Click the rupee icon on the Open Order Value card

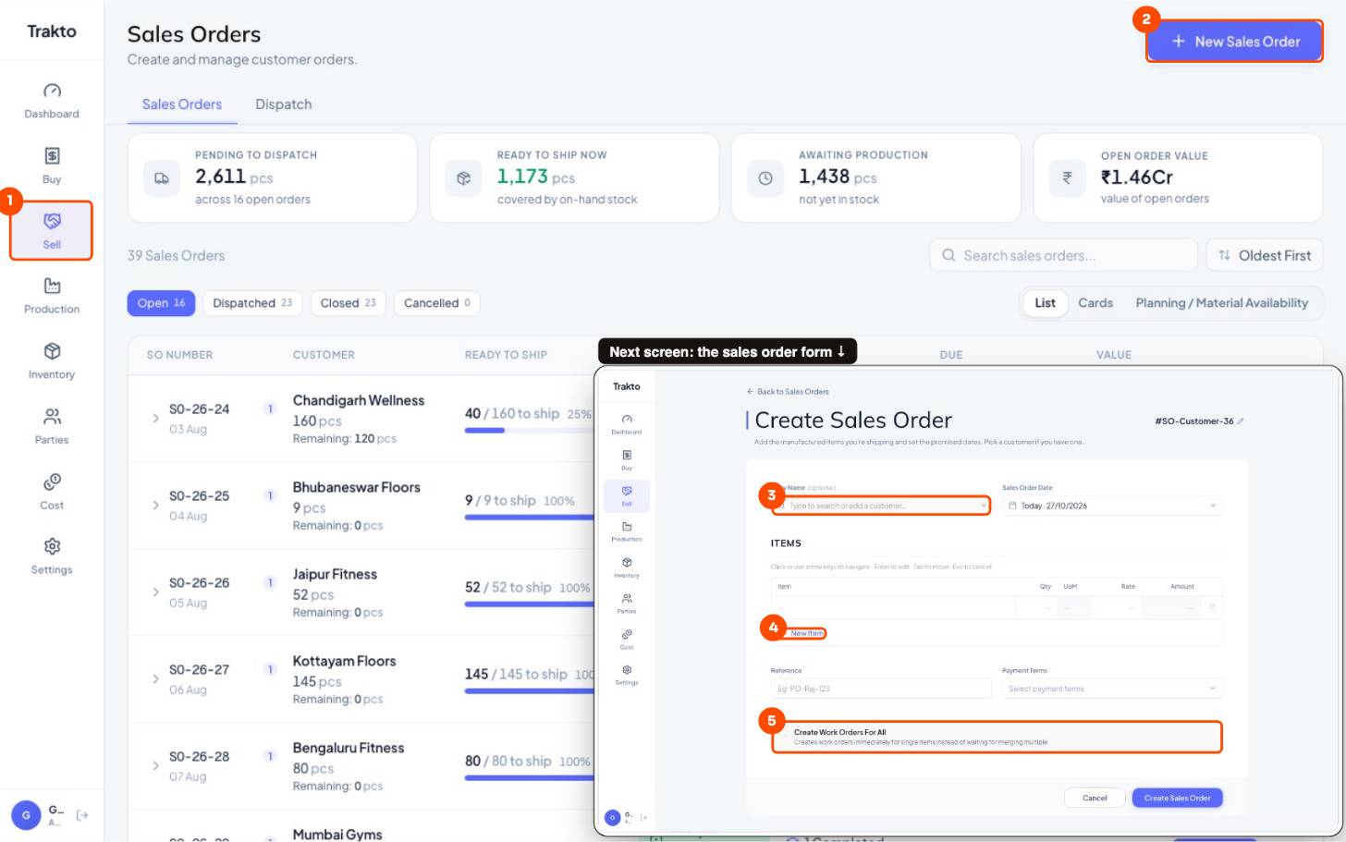[x=1067, y=178]
